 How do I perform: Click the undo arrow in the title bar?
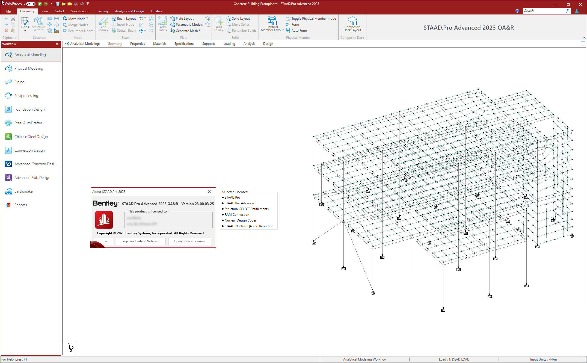pos(76,4)
